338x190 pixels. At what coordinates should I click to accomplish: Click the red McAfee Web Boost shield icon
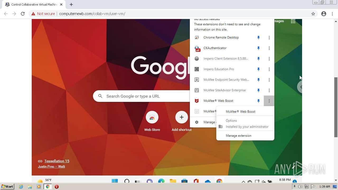(x=197, y=101)
